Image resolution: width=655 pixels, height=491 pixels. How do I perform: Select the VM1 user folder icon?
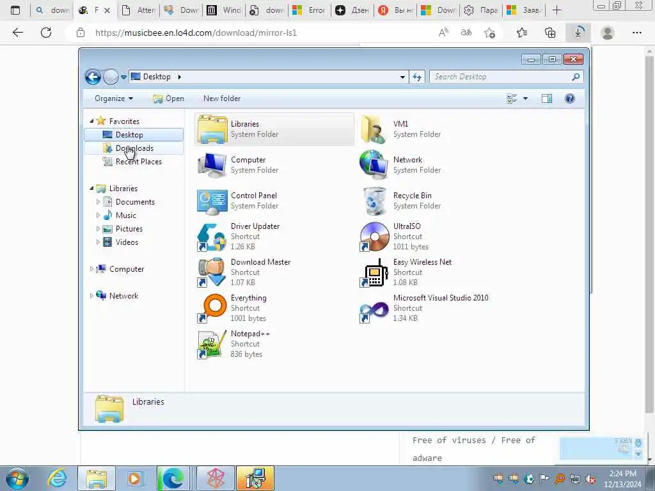(374, 129)
